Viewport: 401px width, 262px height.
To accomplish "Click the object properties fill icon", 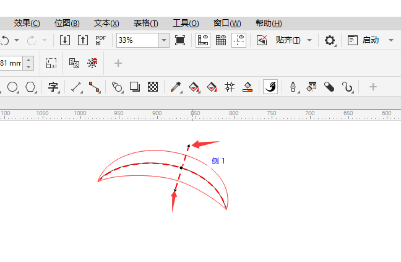I will click(x=311, y=87).
